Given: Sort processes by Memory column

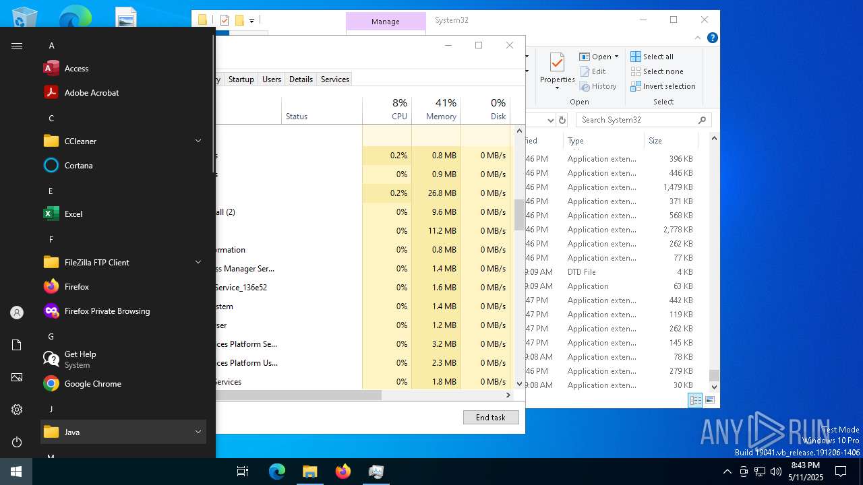Looking at the screenshot, I should click(x=436, y=110).
